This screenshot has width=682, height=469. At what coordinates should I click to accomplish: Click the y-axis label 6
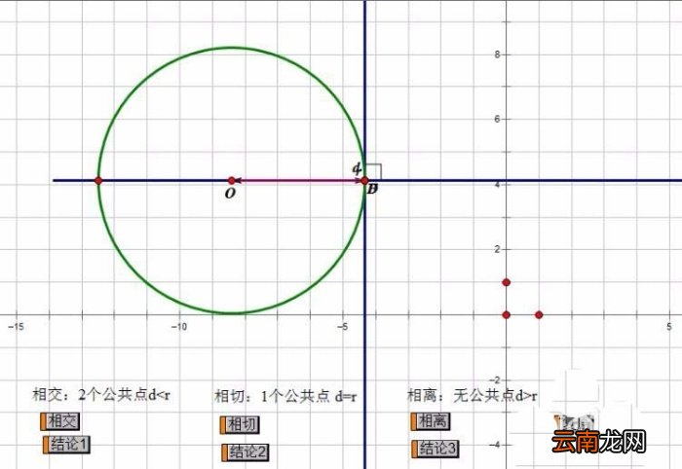point(497,119)
